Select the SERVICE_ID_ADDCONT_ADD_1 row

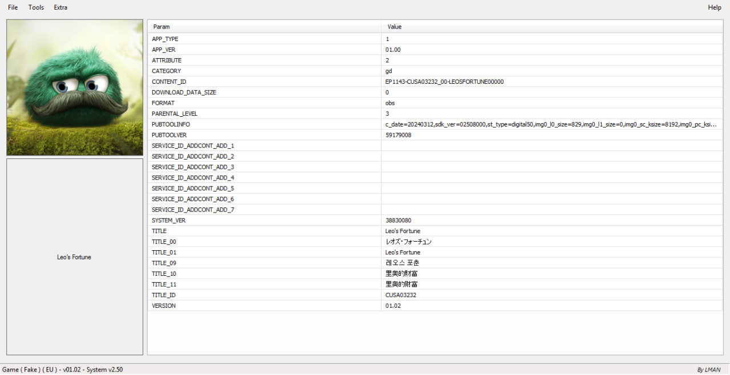click(435, 146)
